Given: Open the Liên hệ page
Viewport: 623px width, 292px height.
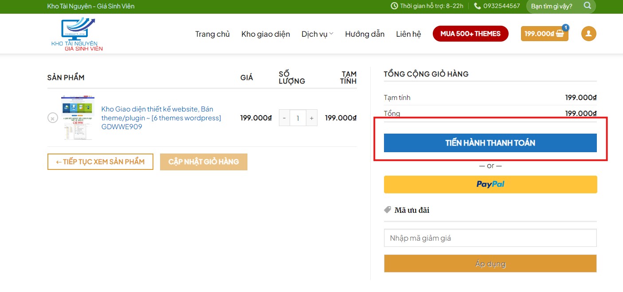Looking at the screenshot, I should (x=408, y=34).
